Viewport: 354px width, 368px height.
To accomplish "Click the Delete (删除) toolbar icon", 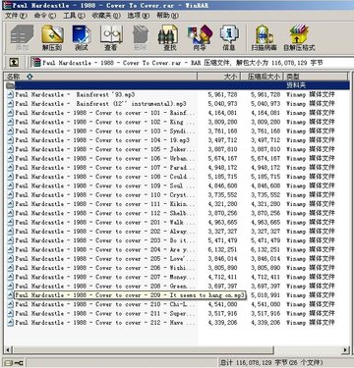I will [x=141, y=37].
